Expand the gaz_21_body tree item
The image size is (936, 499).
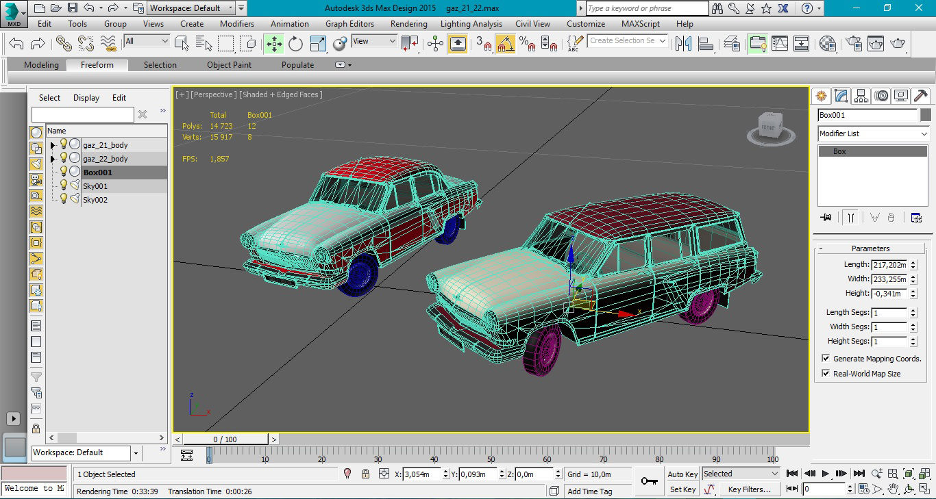[53, 145]
